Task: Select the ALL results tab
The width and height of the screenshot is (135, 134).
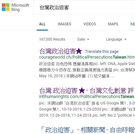Action: pos(42,24)
